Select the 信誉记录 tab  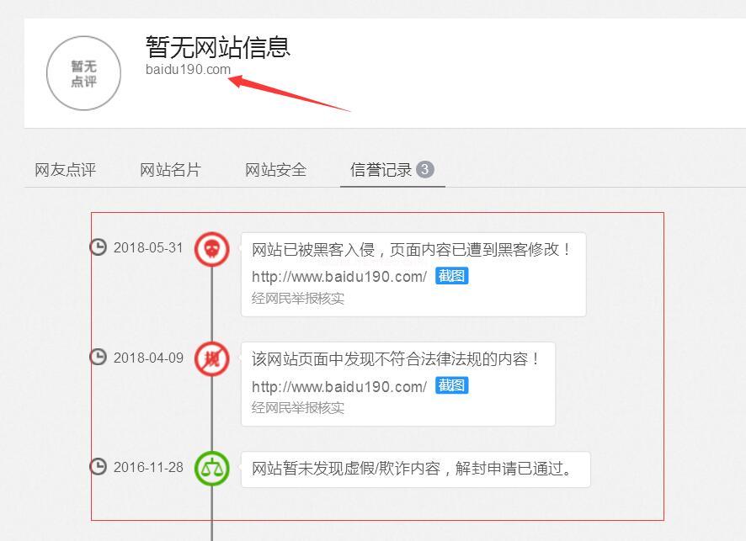[x=381, y=170]
